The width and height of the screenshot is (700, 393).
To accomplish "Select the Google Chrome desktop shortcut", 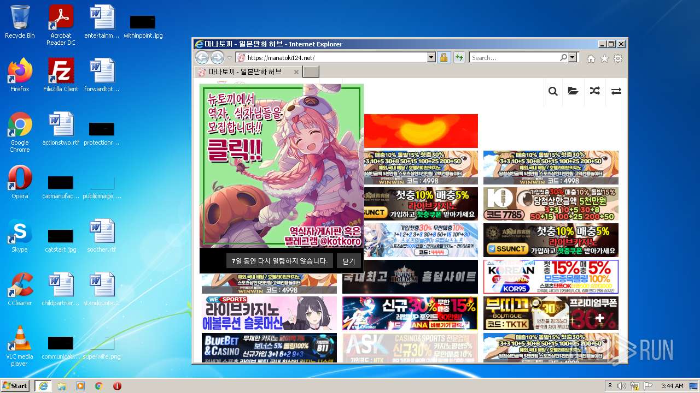I will (x=20, y=132).
